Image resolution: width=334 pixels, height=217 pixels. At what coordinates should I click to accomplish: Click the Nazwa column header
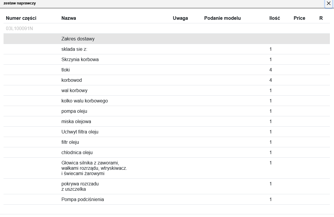[x=69, y=18]
